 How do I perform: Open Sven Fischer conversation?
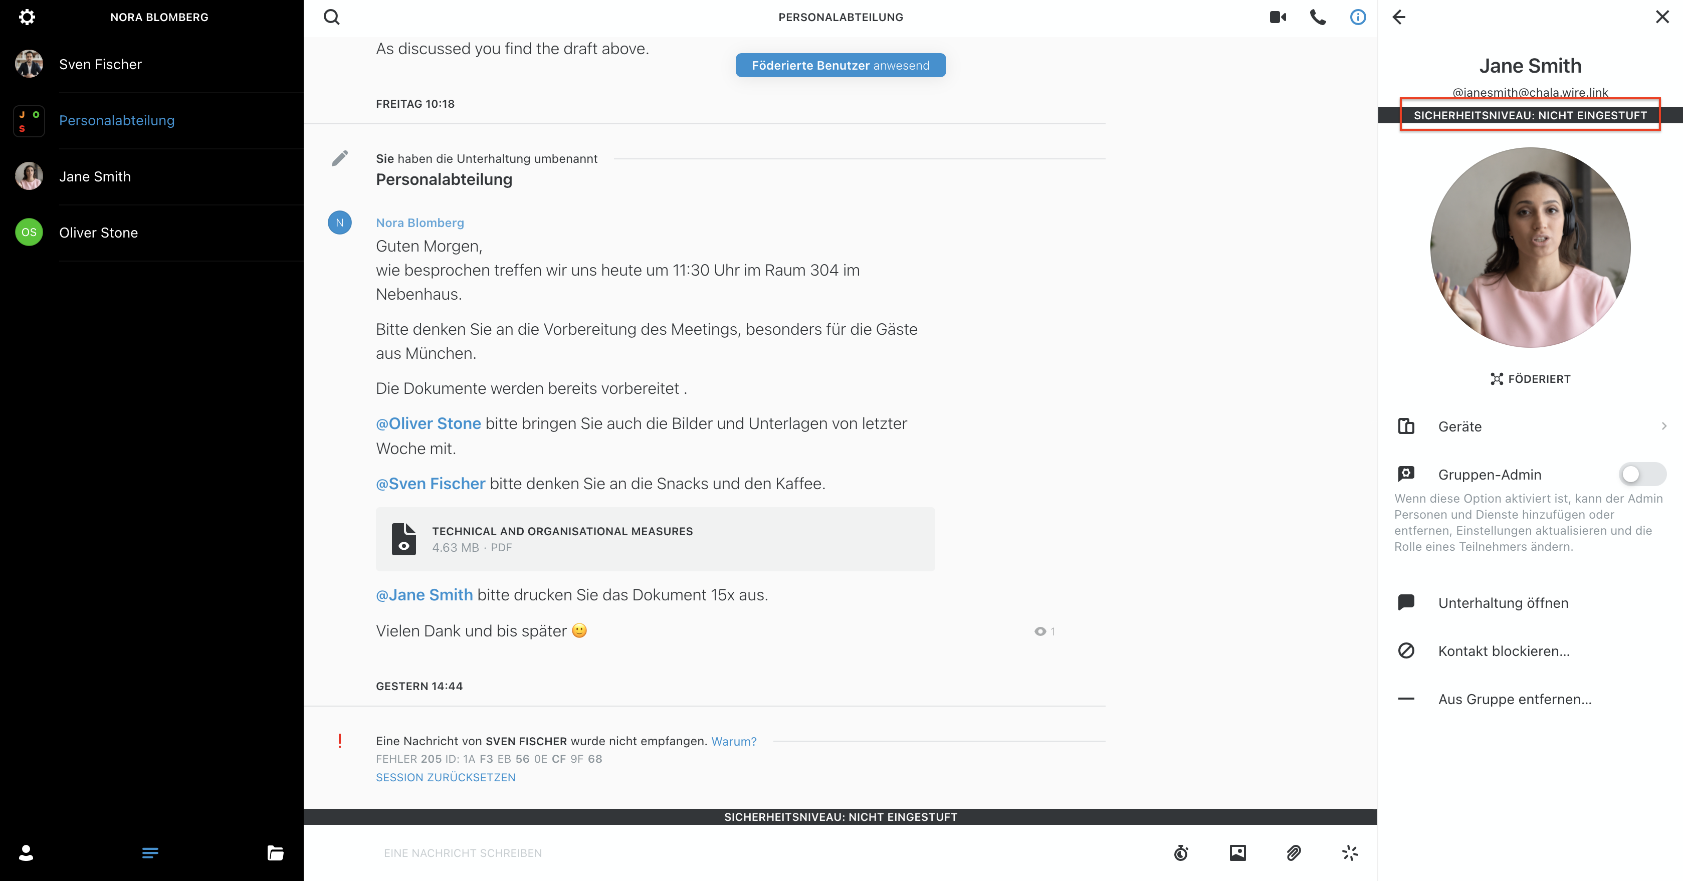pos(151,64)
